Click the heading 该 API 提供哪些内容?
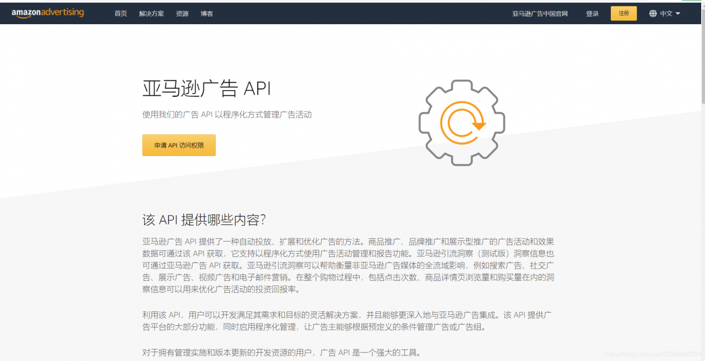The height and width of the screenshot is (361, 705). pos(204,220)
